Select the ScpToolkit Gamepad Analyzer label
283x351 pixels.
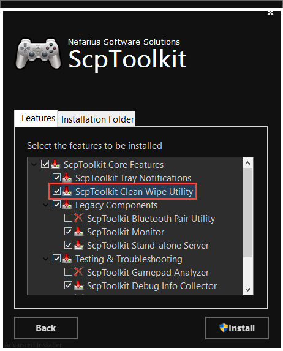pyautogui.click(x=148, y=273)
